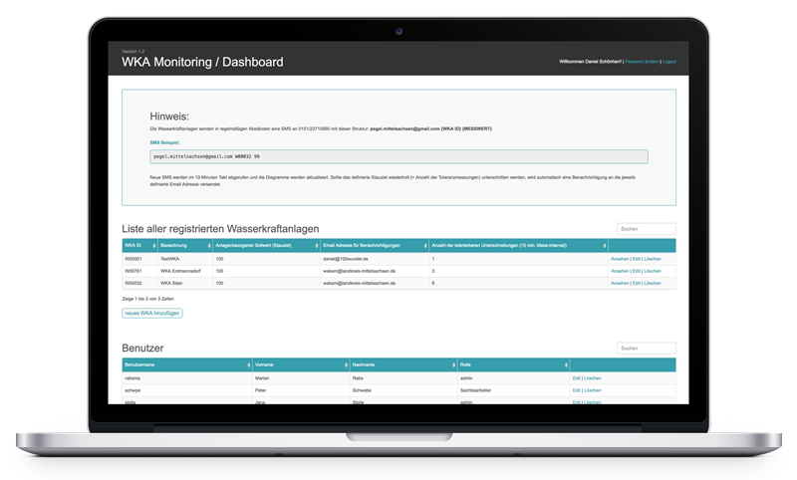This screenshot has width=797, height=480.
Task: Sort by Anzahl der tolerierbaren Unterschreitungen column
Action: [517, 245]
